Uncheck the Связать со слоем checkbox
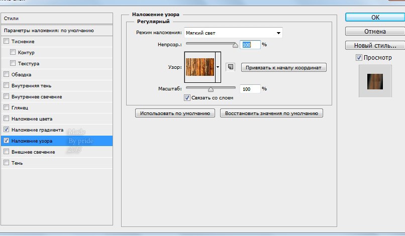 coord(187,98)
